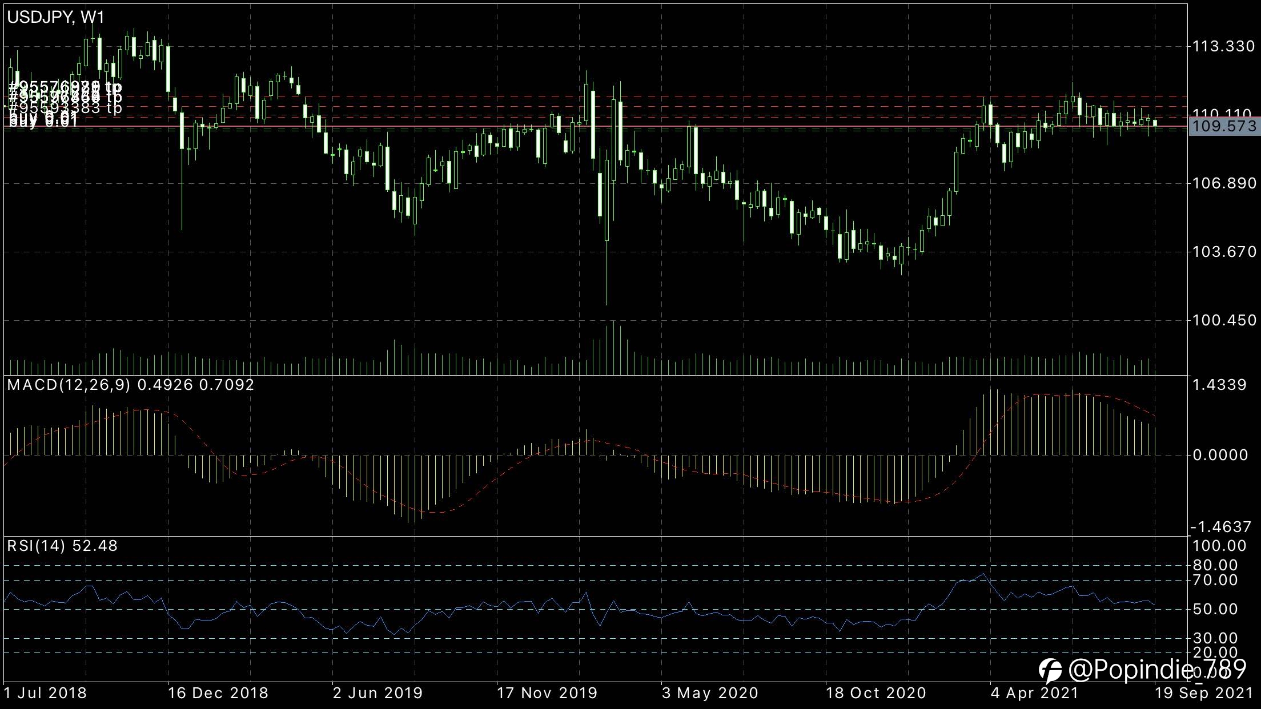Click the current price tag 109.573
Viewport: 1261px width, 709px height.
(1224, 126)
